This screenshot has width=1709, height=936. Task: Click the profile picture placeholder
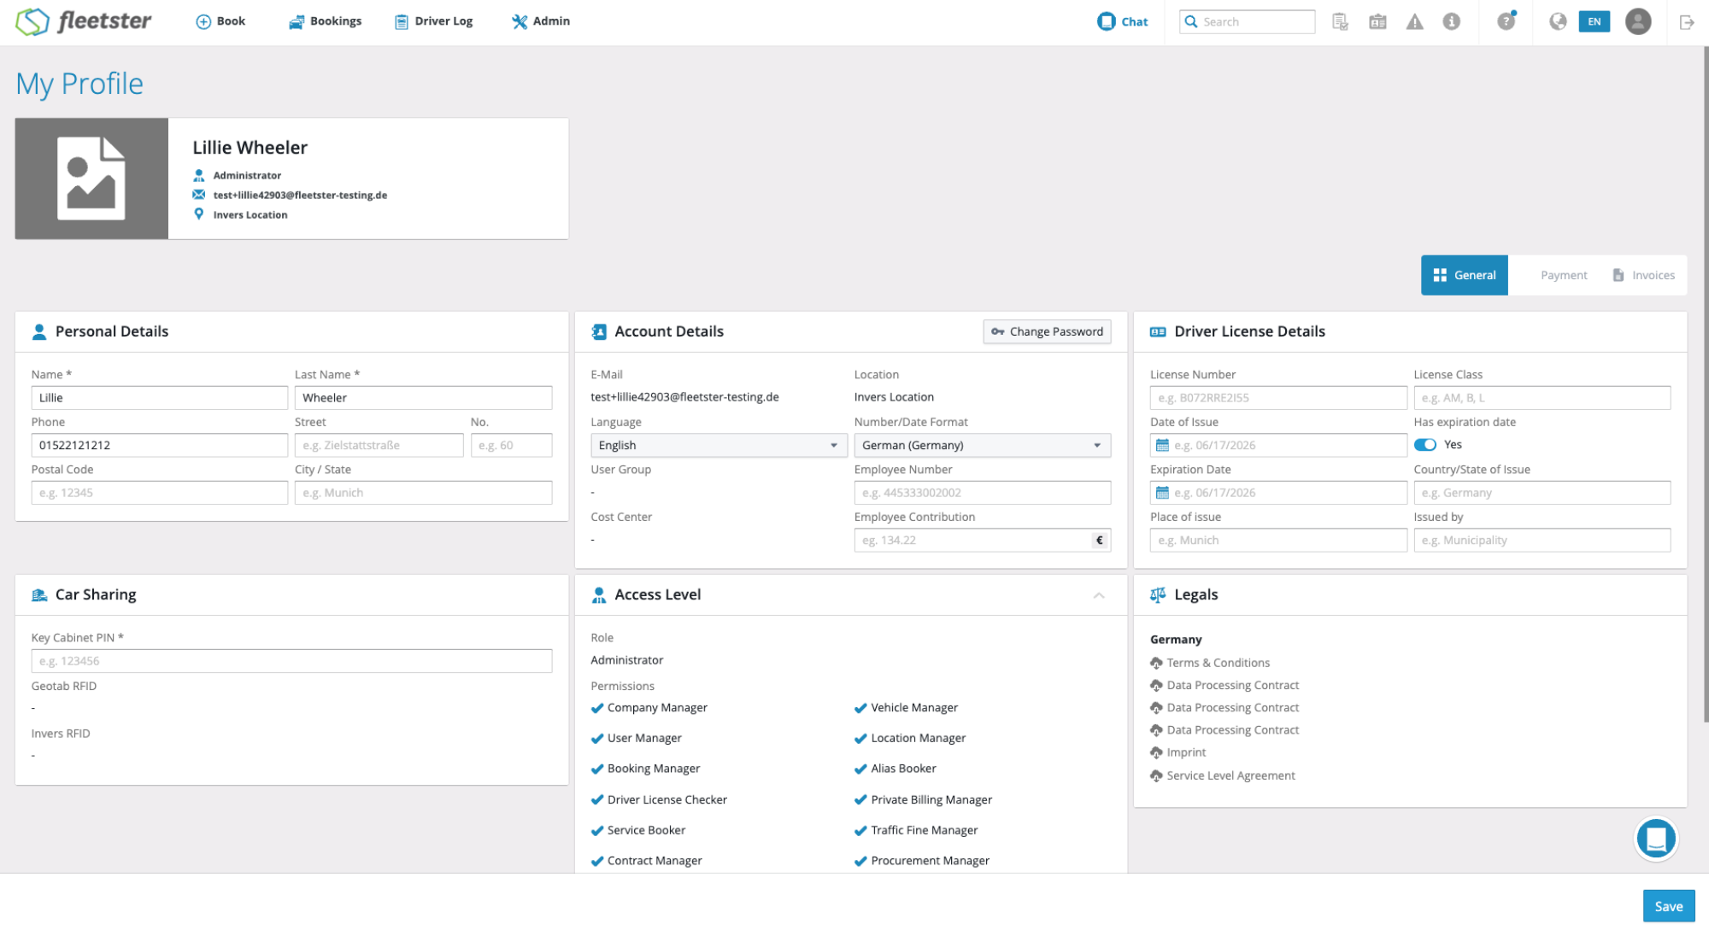(91, 178)
